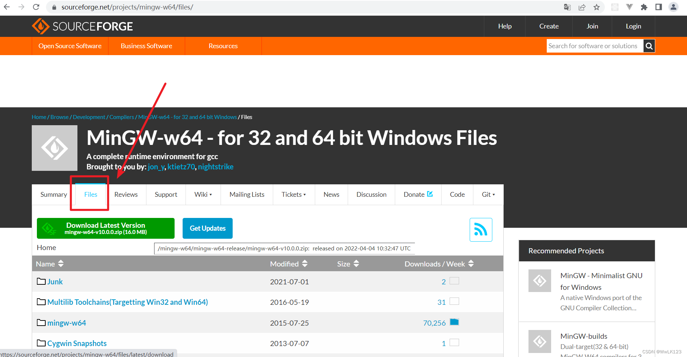Click the browser address bar URL
This screenshot has height=357, width=687.
click(x=127, y=7)
